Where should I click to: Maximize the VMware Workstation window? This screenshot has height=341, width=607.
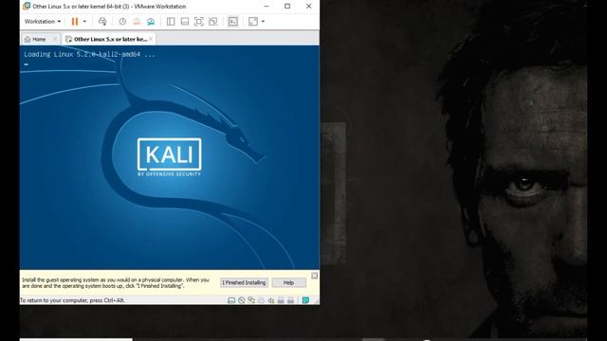(x=287, y=7)
